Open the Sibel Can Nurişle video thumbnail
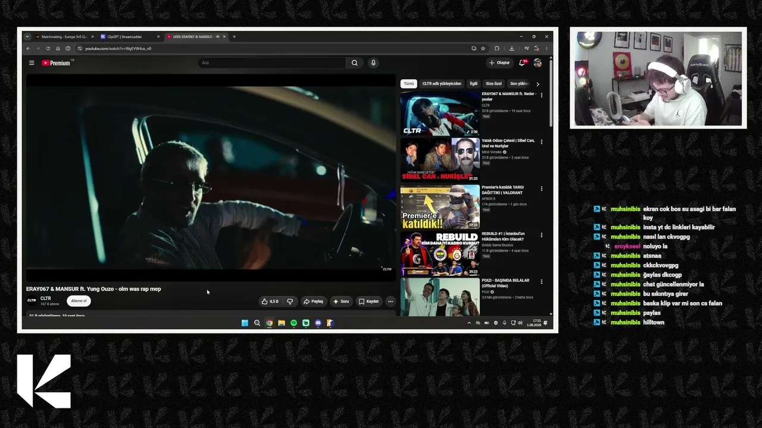 point(440,159)
